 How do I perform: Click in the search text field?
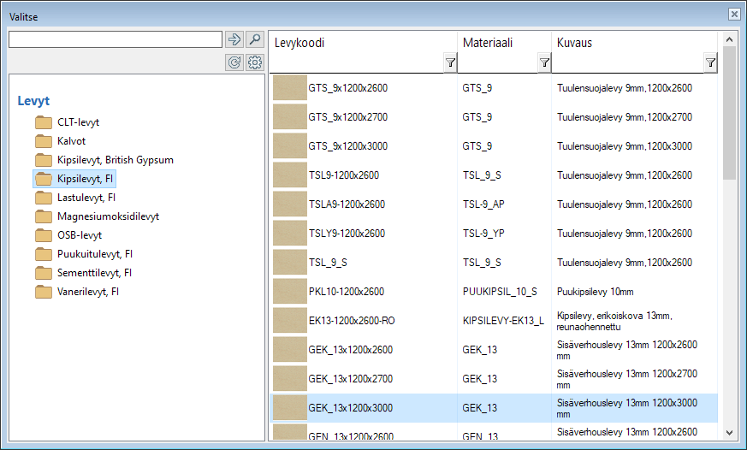coord(115,39)
